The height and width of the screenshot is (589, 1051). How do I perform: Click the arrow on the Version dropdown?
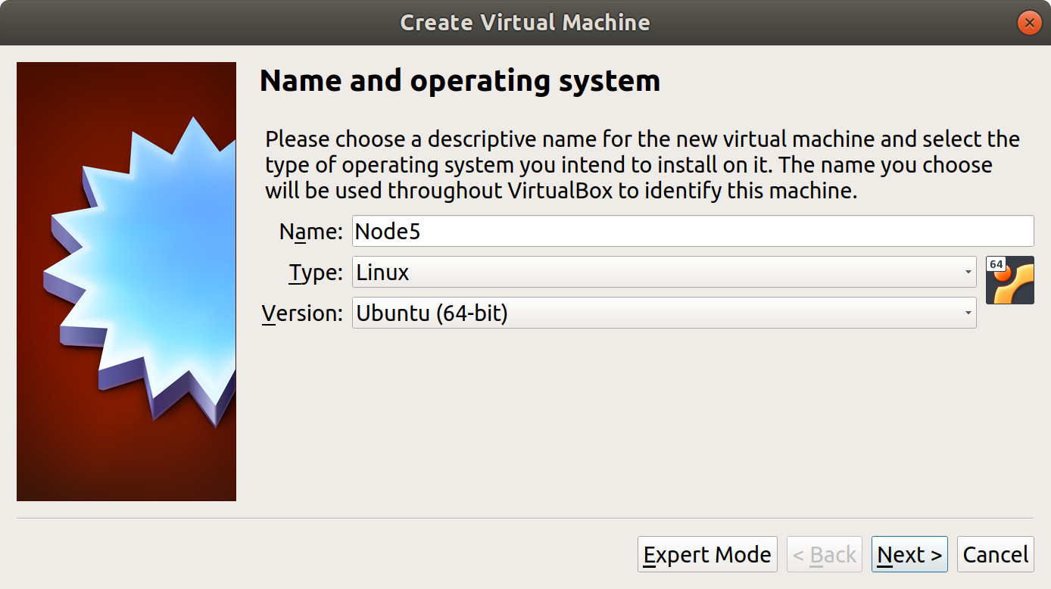tap(968, 313)
